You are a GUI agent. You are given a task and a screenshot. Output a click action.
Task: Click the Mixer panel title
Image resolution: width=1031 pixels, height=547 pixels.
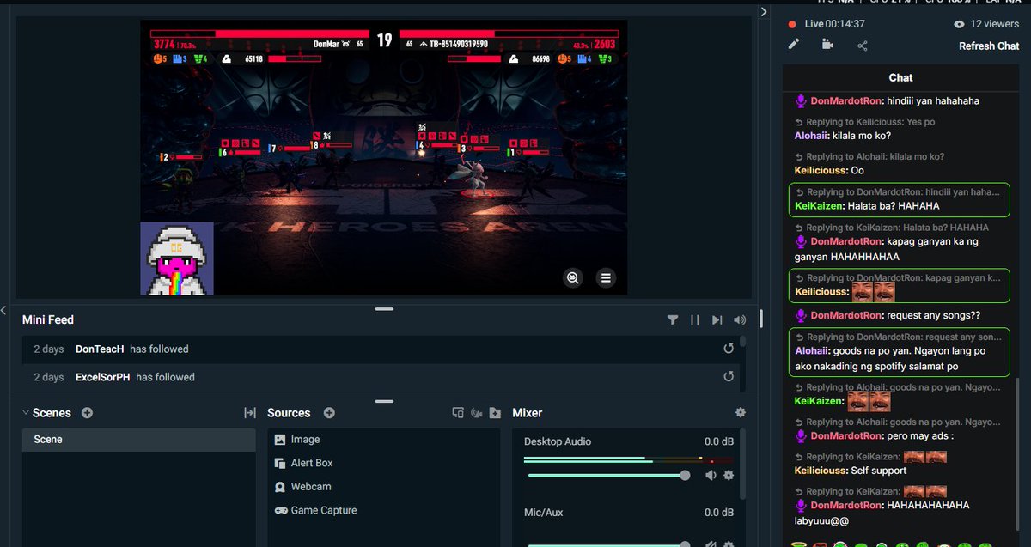click(527, 413)
